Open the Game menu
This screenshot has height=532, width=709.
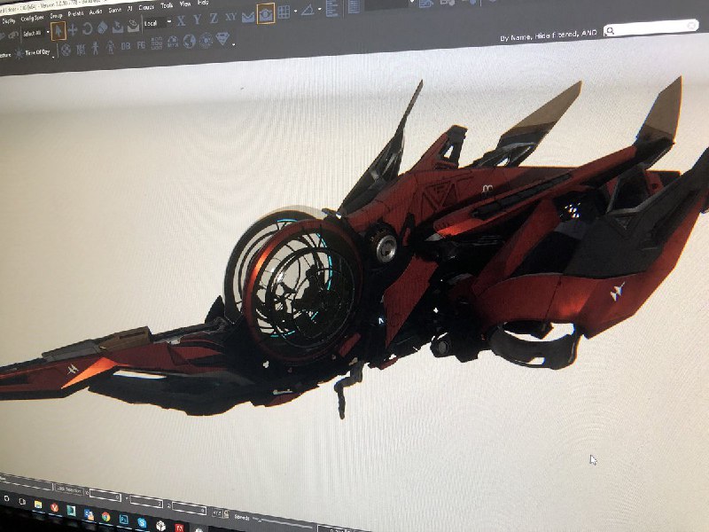pyautogui.click(x=115, y=10)
